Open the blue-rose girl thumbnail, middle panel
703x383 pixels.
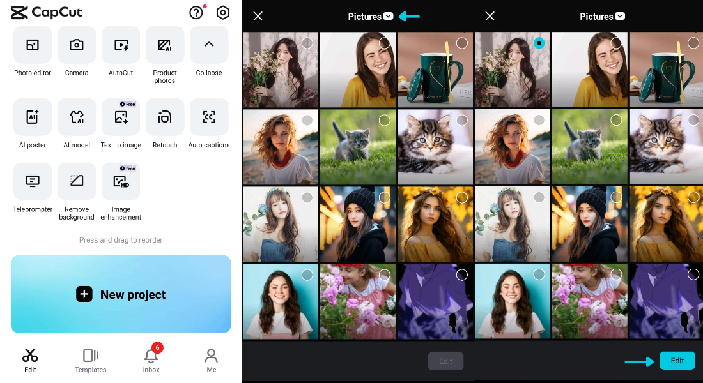[281, 224]
